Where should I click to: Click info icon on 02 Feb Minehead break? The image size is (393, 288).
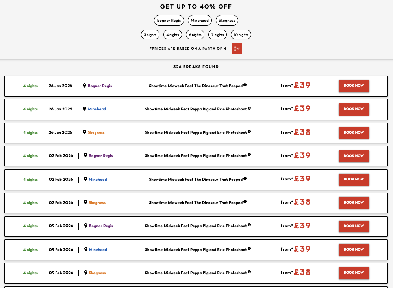[x=245, y=178]
